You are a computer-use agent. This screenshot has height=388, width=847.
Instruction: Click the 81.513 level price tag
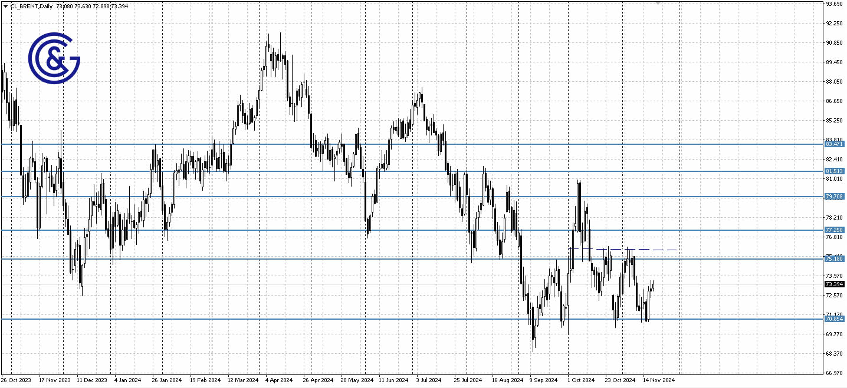click(833, 171)
